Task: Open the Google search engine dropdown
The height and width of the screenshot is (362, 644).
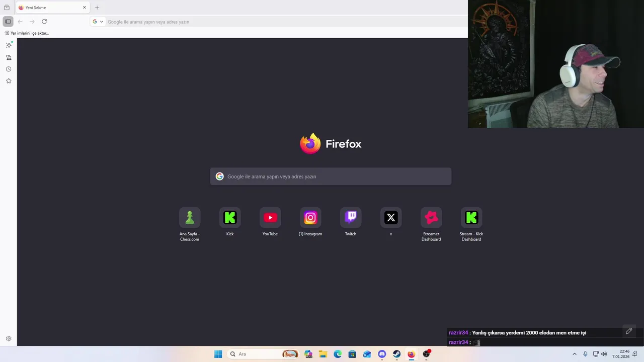Action: click(98, 22)
